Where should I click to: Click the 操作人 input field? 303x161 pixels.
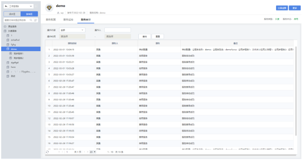click(x=117, y=30)
